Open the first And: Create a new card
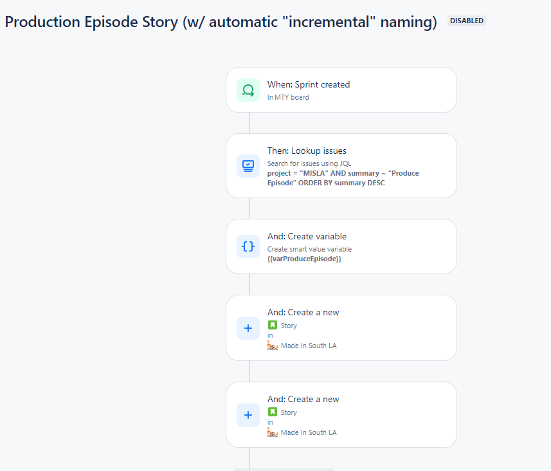This screenshot has width=551, height=471. 341,328
